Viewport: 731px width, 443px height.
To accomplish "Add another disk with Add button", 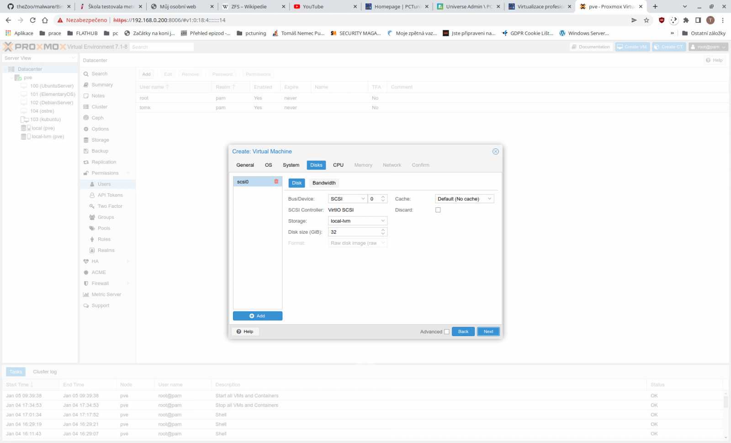I will tap(258, 316).
